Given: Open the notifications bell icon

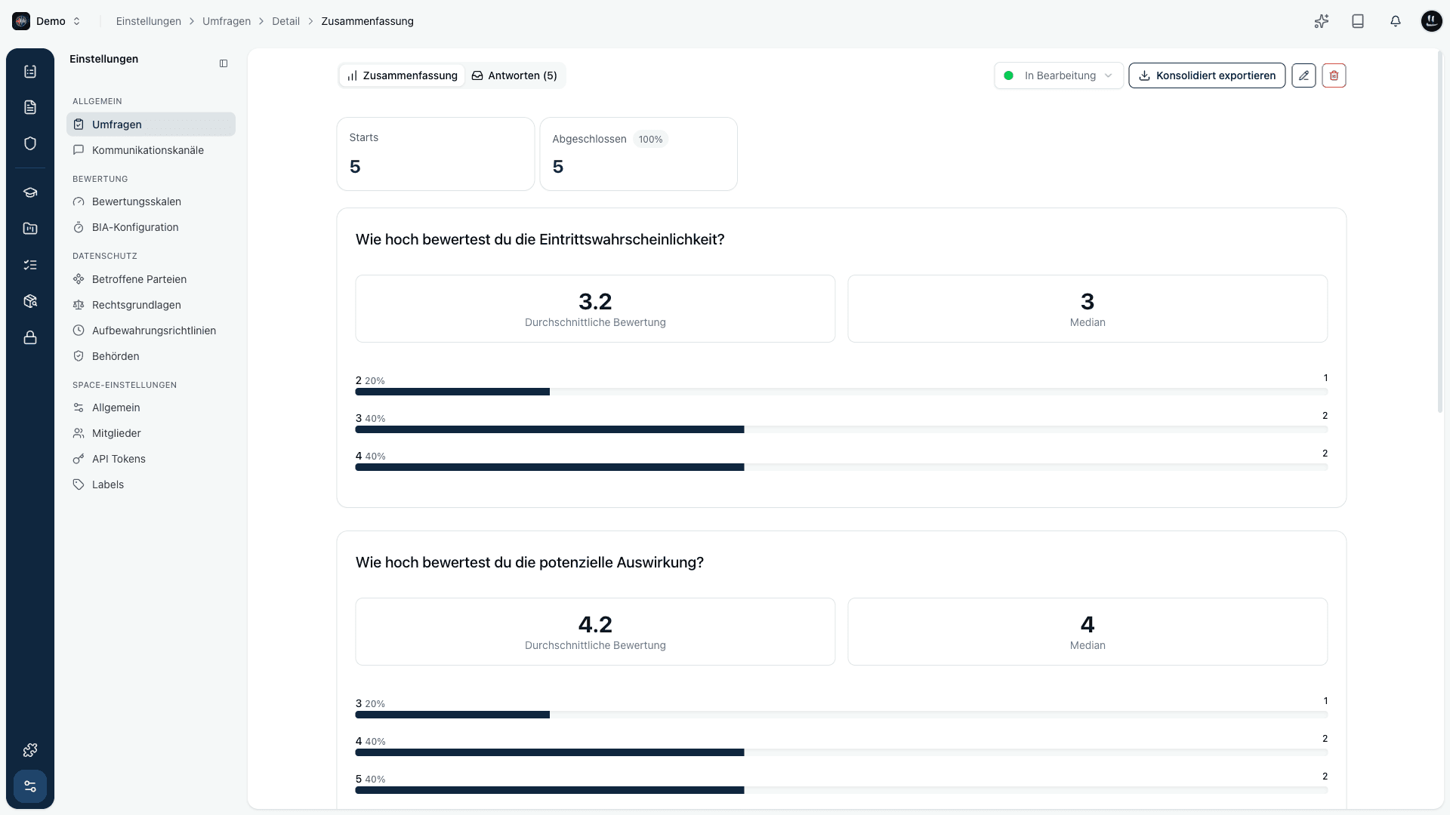Looking at the screenshot, I should tap(1396, 21).
